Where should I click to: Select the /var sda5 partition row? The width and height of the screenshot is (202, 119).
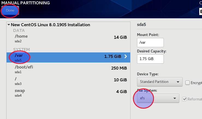(x=69, y=57)
